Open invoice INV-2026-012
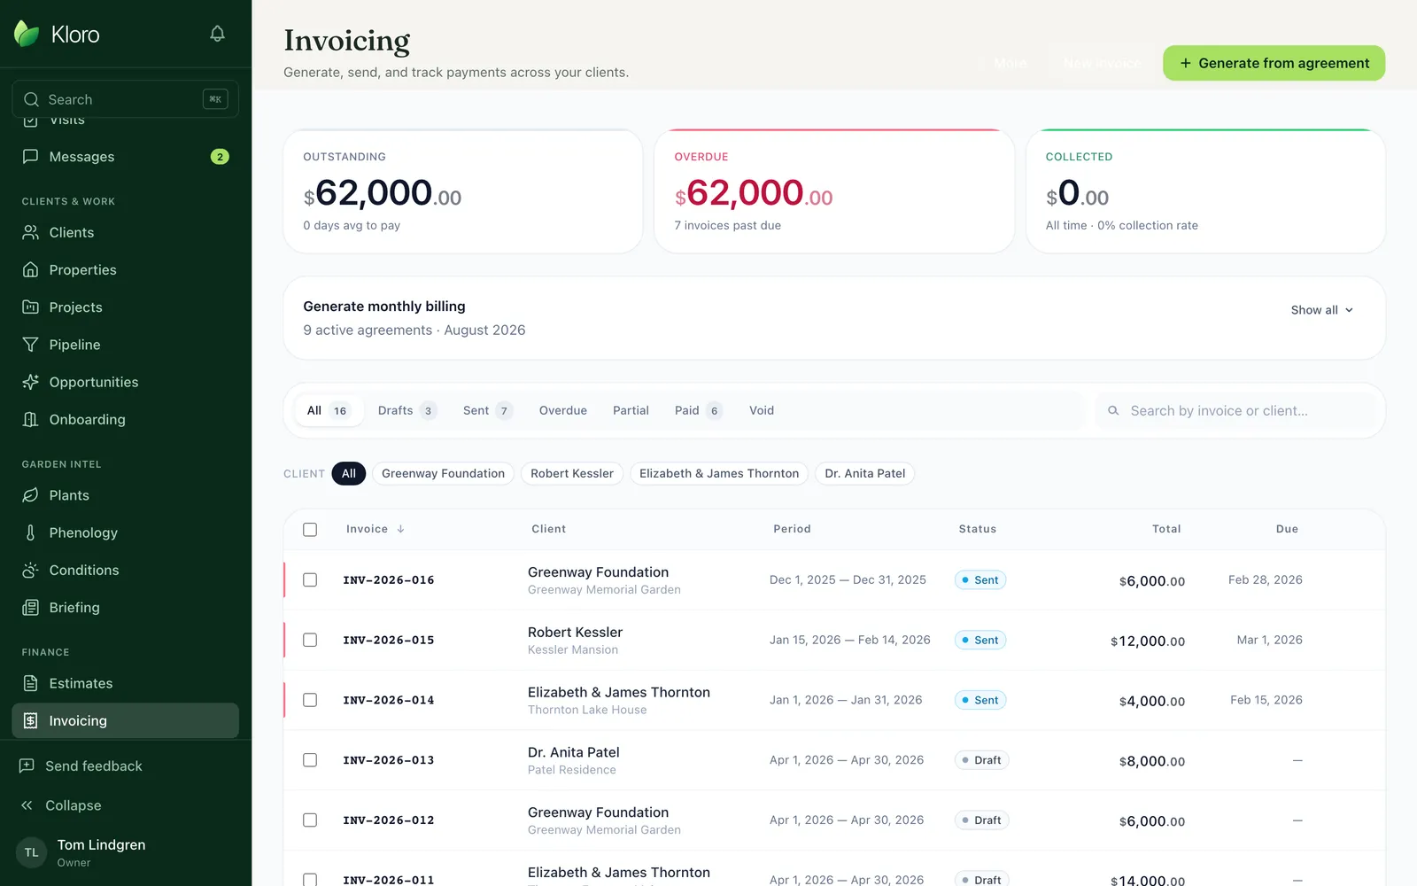This screenshot has width=1417, height=886. 389,820
